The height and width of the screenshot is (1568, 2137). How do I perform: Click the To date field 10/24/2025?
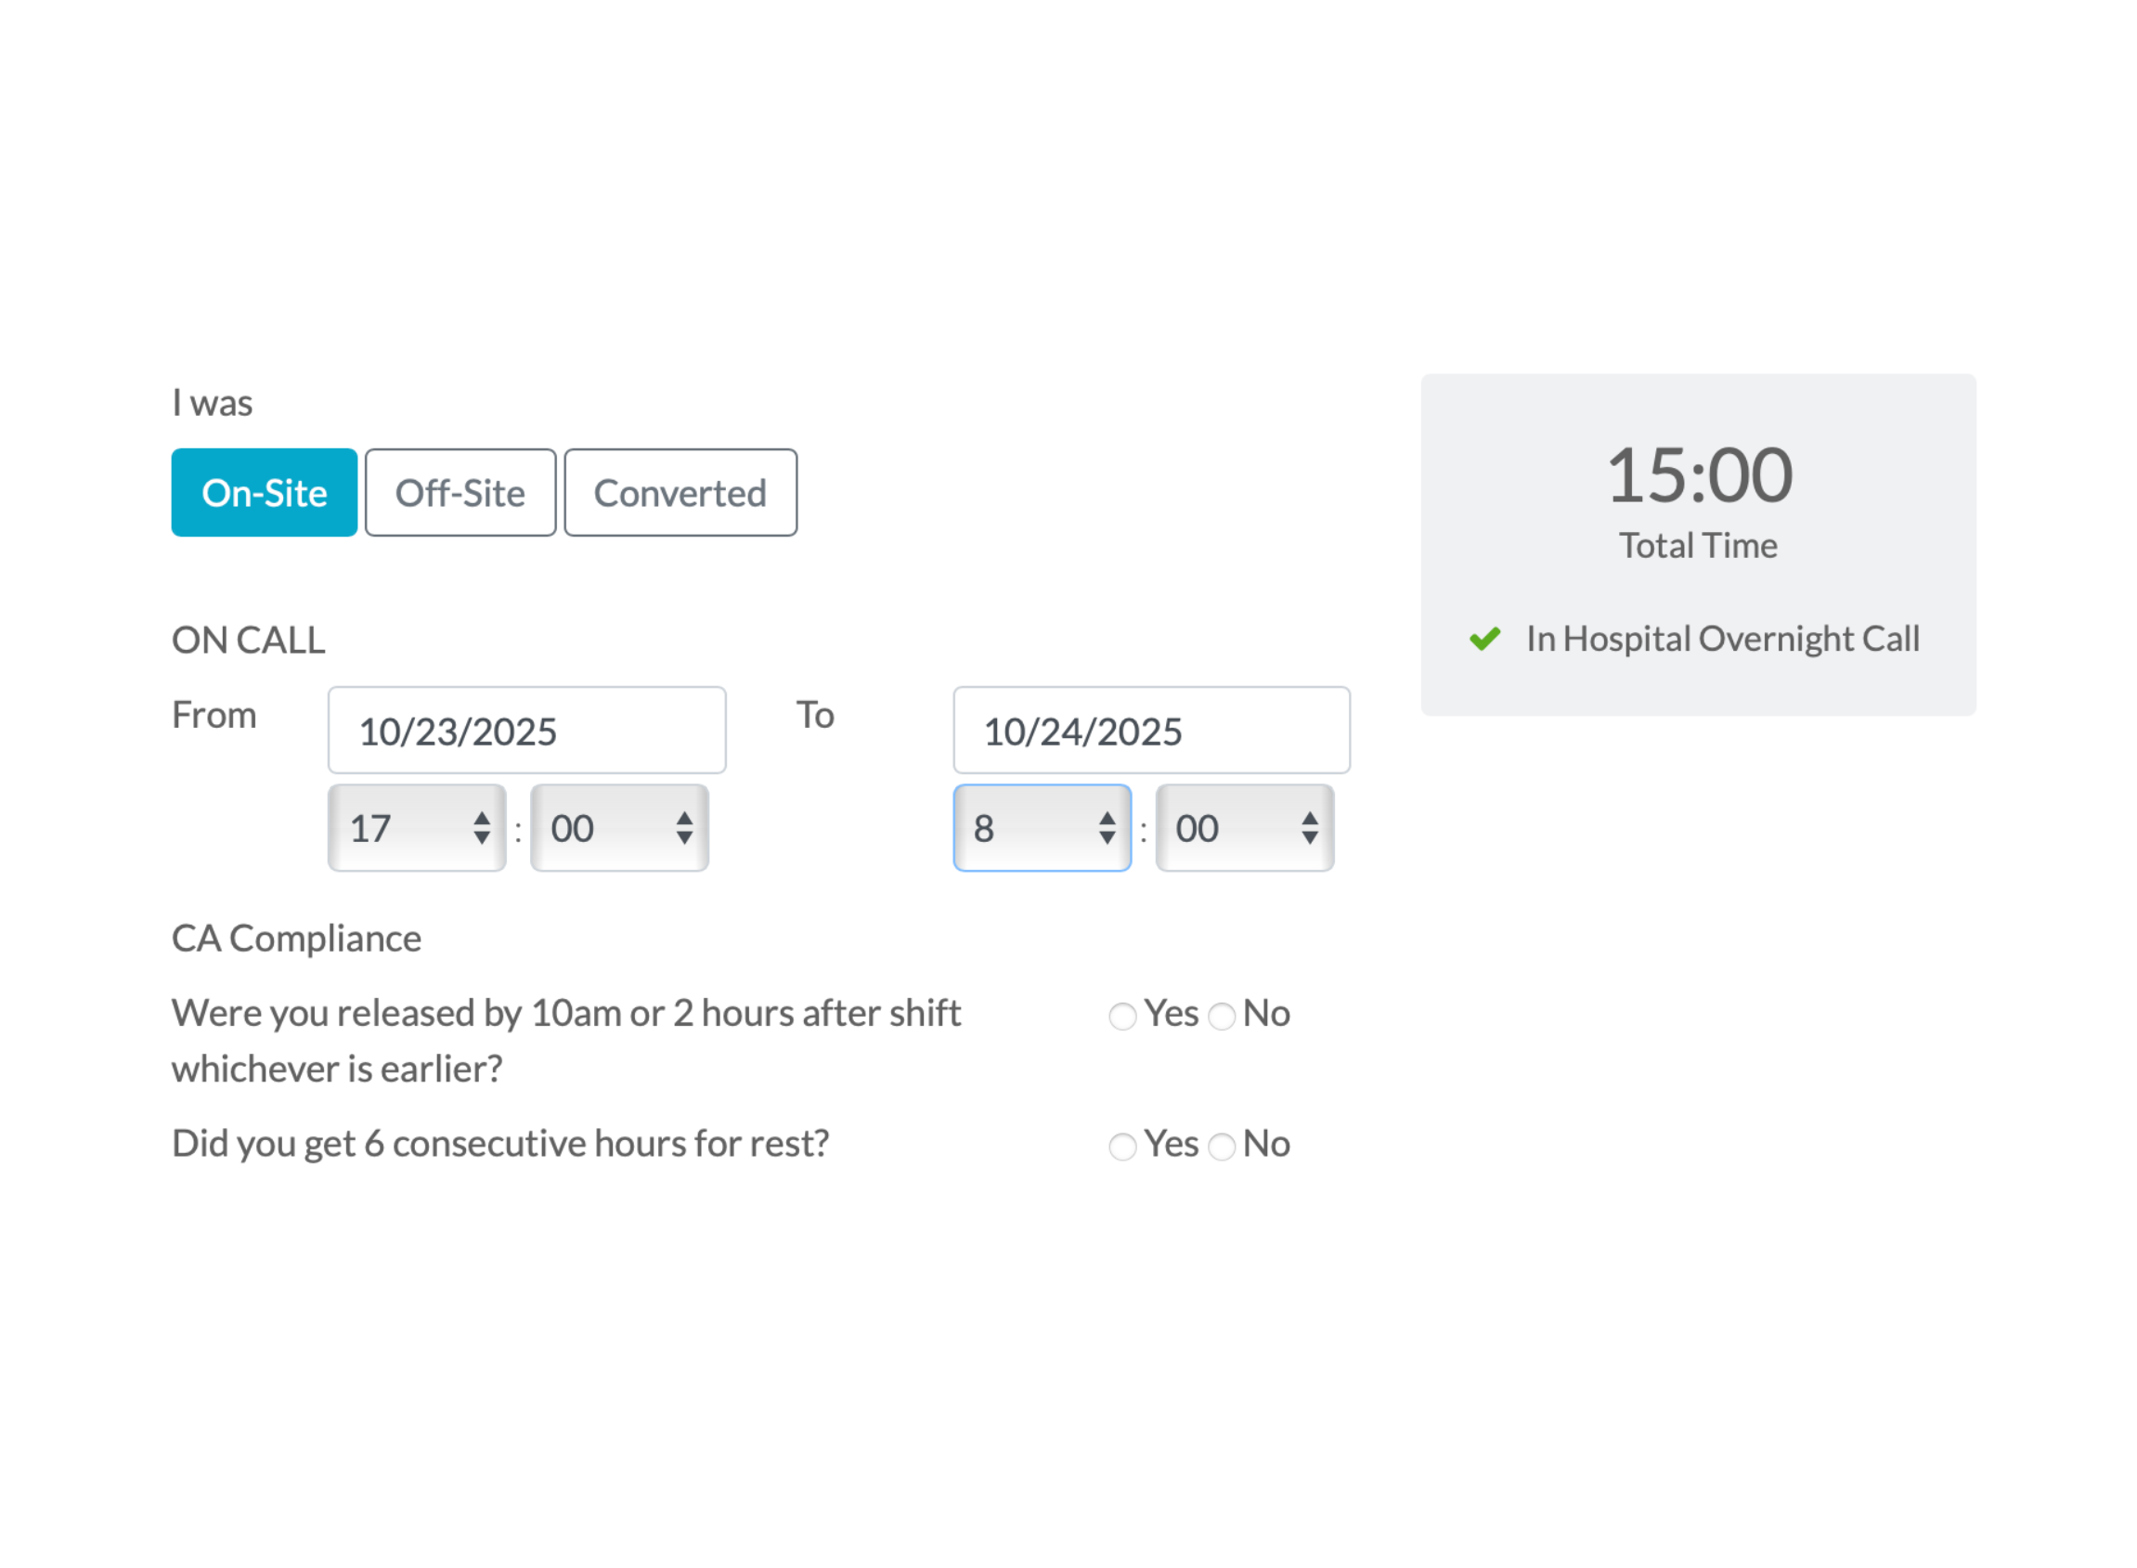pos(1151,730)
